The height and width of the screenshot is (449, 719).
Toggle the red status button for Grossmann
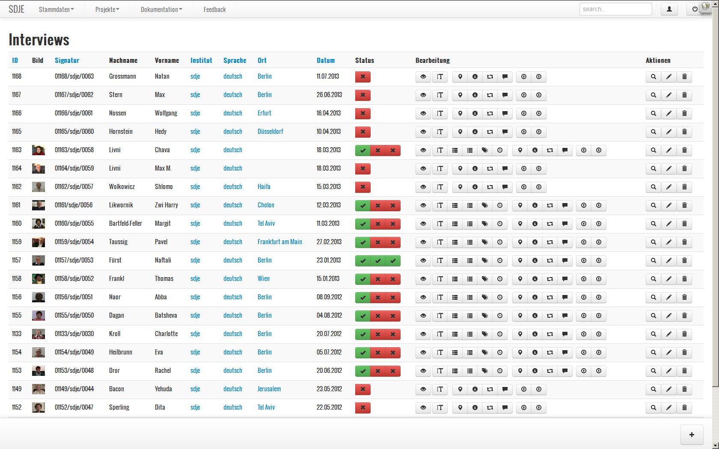coord(362,77)
